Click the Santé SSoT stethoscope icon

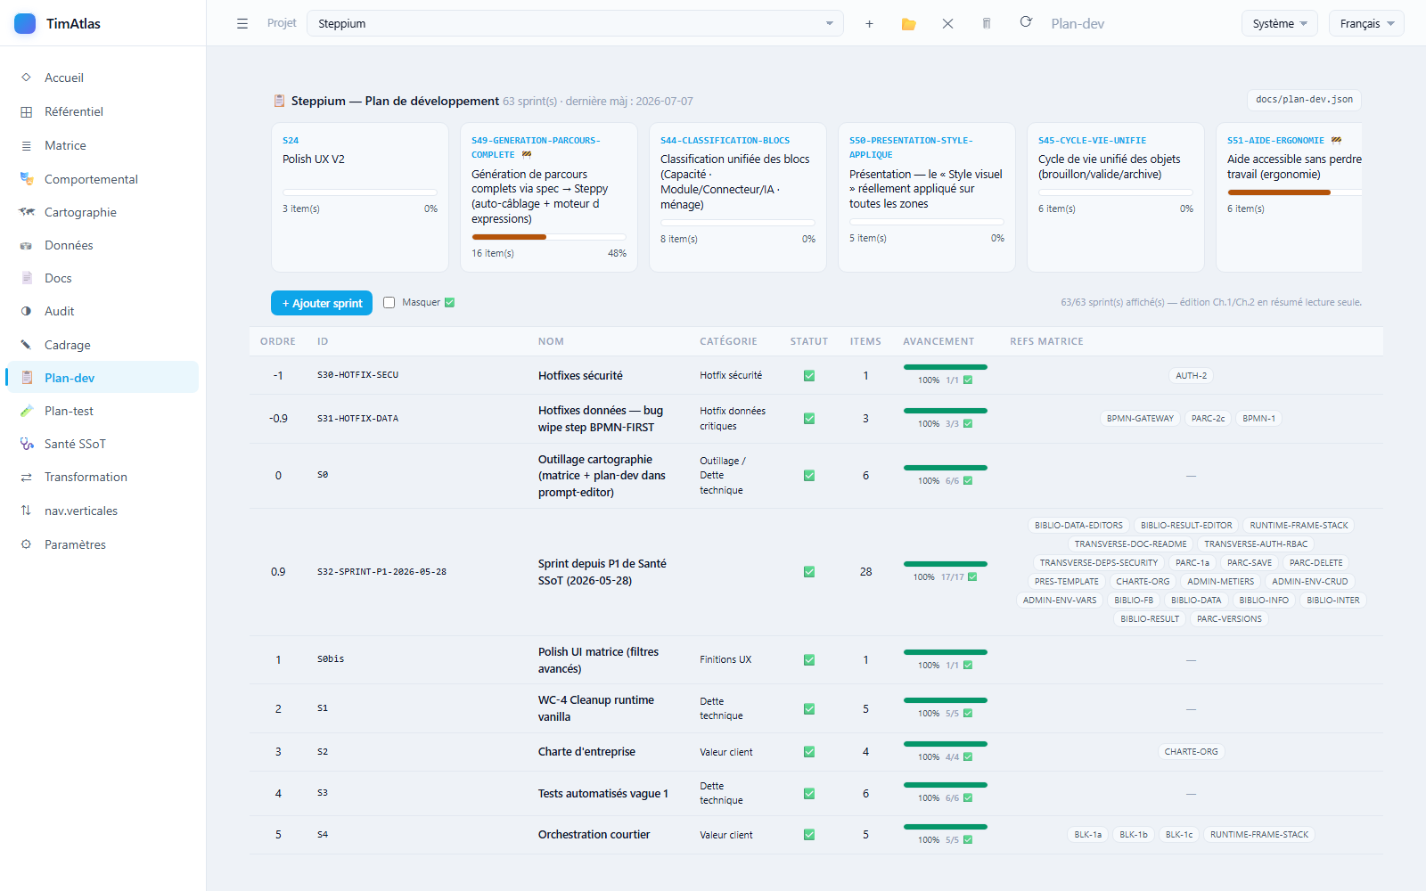tap(27, 444)
